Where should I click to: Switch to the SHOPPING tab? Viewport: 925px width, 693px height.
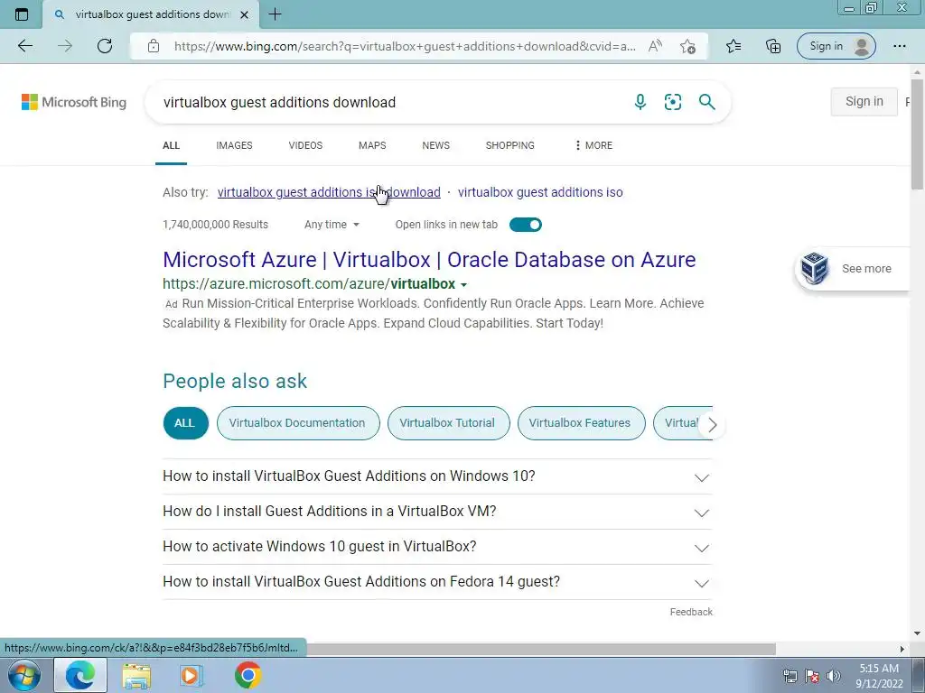pyautogui.click(x=509, y=145)
